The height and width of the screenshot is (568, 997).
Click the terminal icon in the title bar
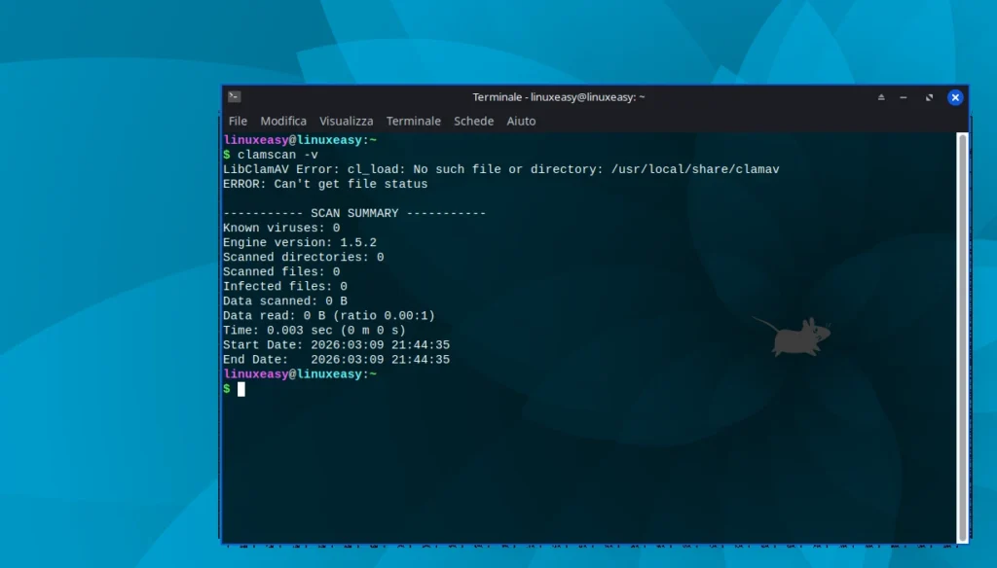(234, 97)
